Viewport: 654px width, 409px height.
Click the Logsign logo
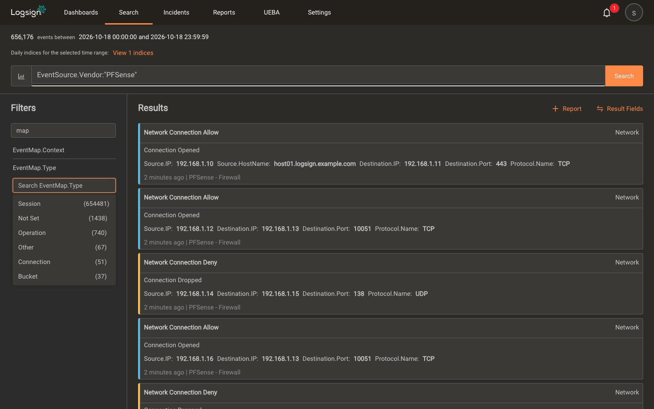(28, 11)
